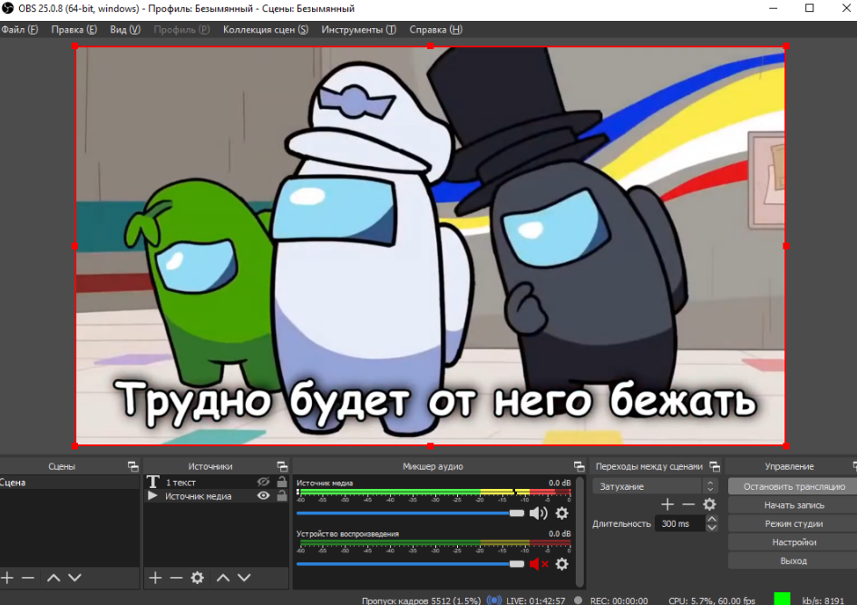This screenshot has width=857, height=605.
Task: Open transition properties gear icon
Action: 709,504
